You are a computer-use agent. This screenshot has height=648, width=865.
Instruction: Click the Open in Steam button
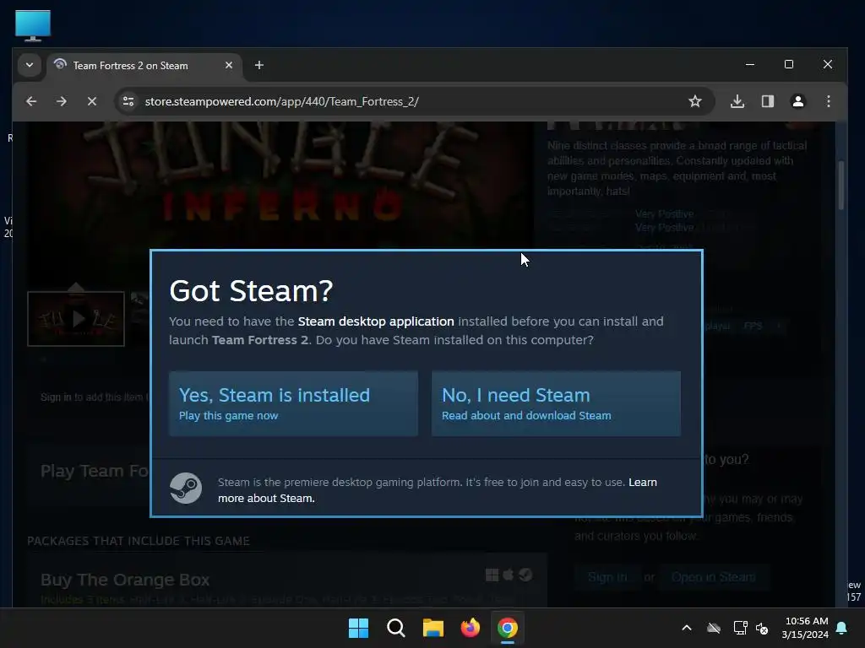pos(713,577)
